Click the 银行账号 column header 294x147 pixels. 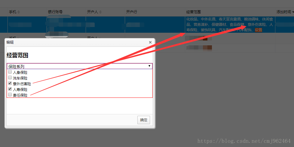click(55, 12)
